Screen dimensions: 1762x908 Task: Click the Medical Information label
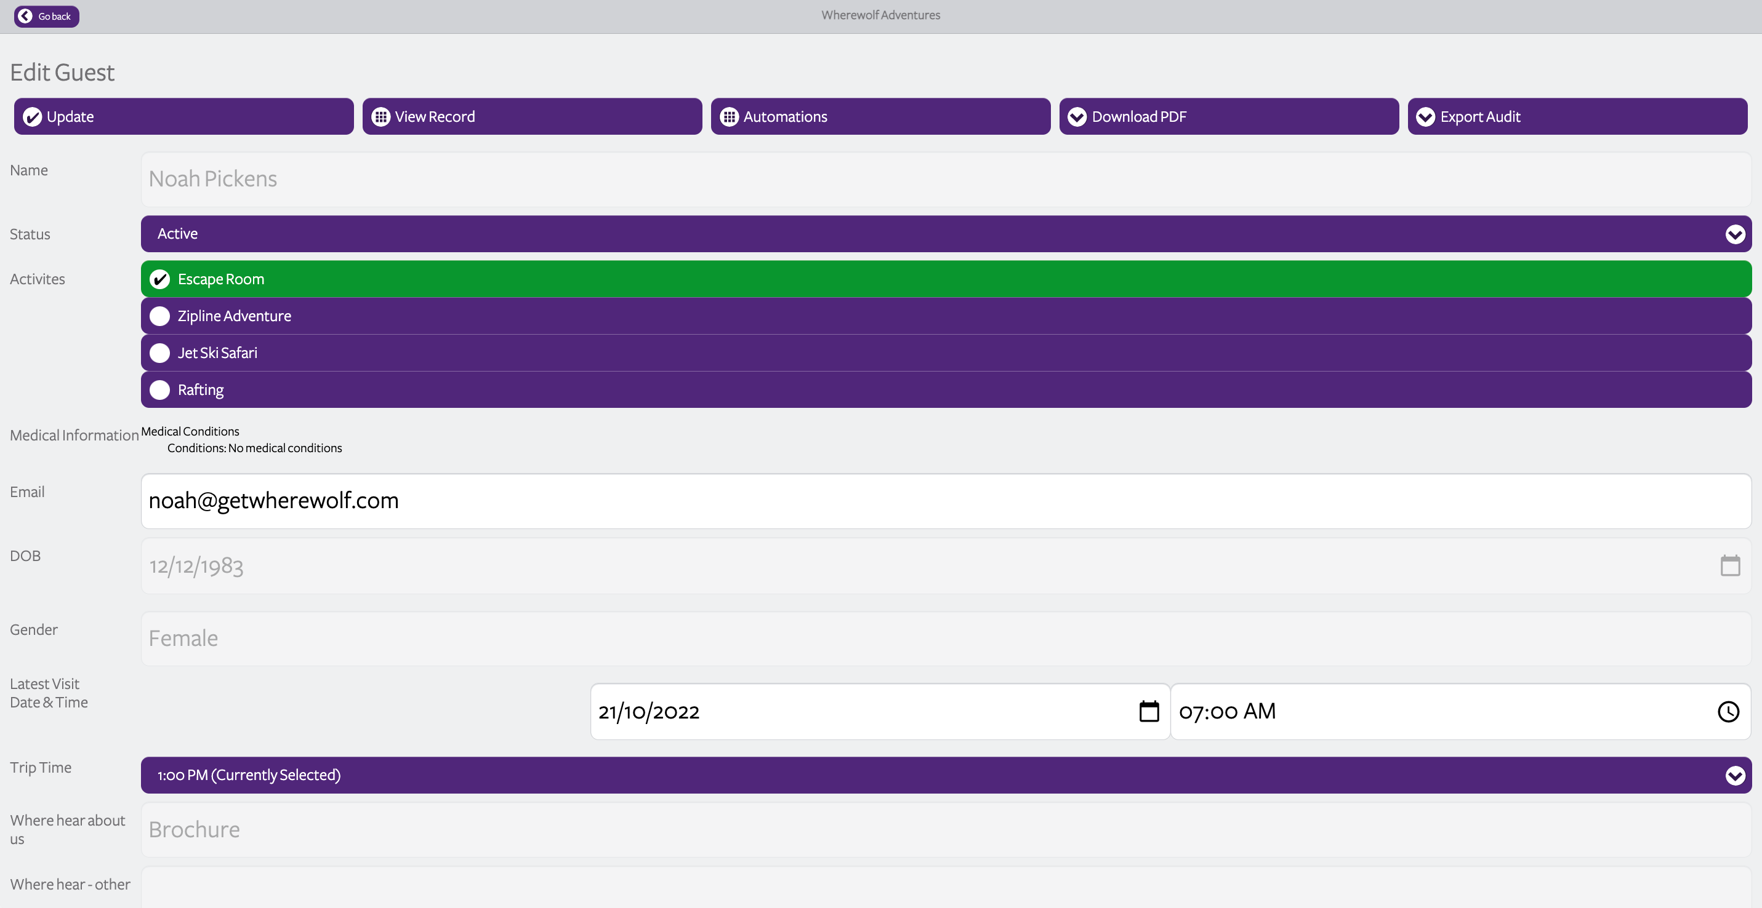pos(74,435)
